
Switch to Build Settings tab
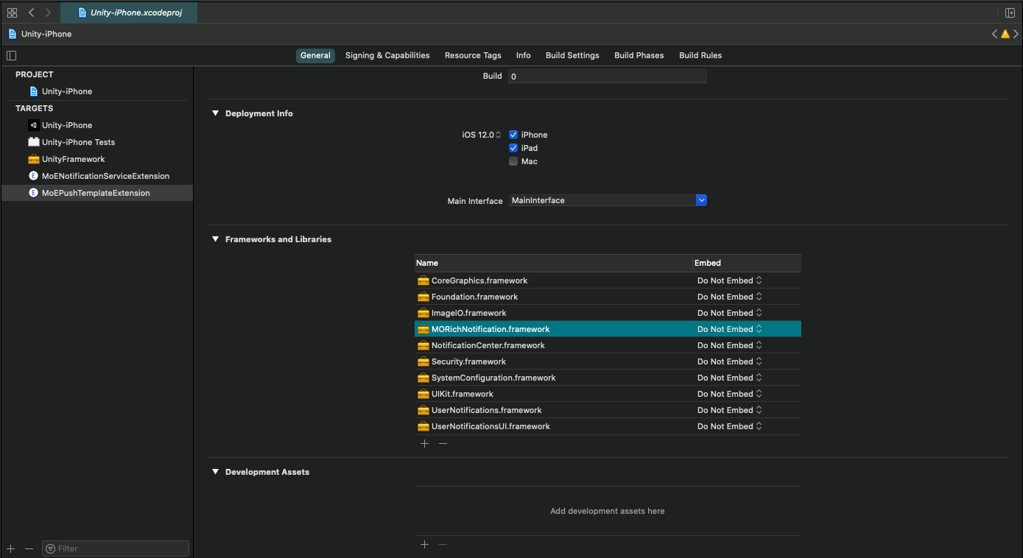click(572, 55)
